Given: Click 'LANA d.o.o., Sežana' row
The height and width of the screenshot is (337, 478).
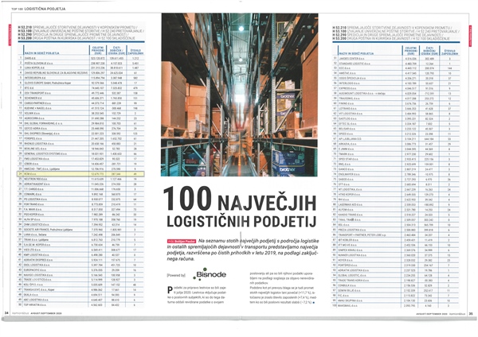Looking at the screenshot, I should coord(80,234).
